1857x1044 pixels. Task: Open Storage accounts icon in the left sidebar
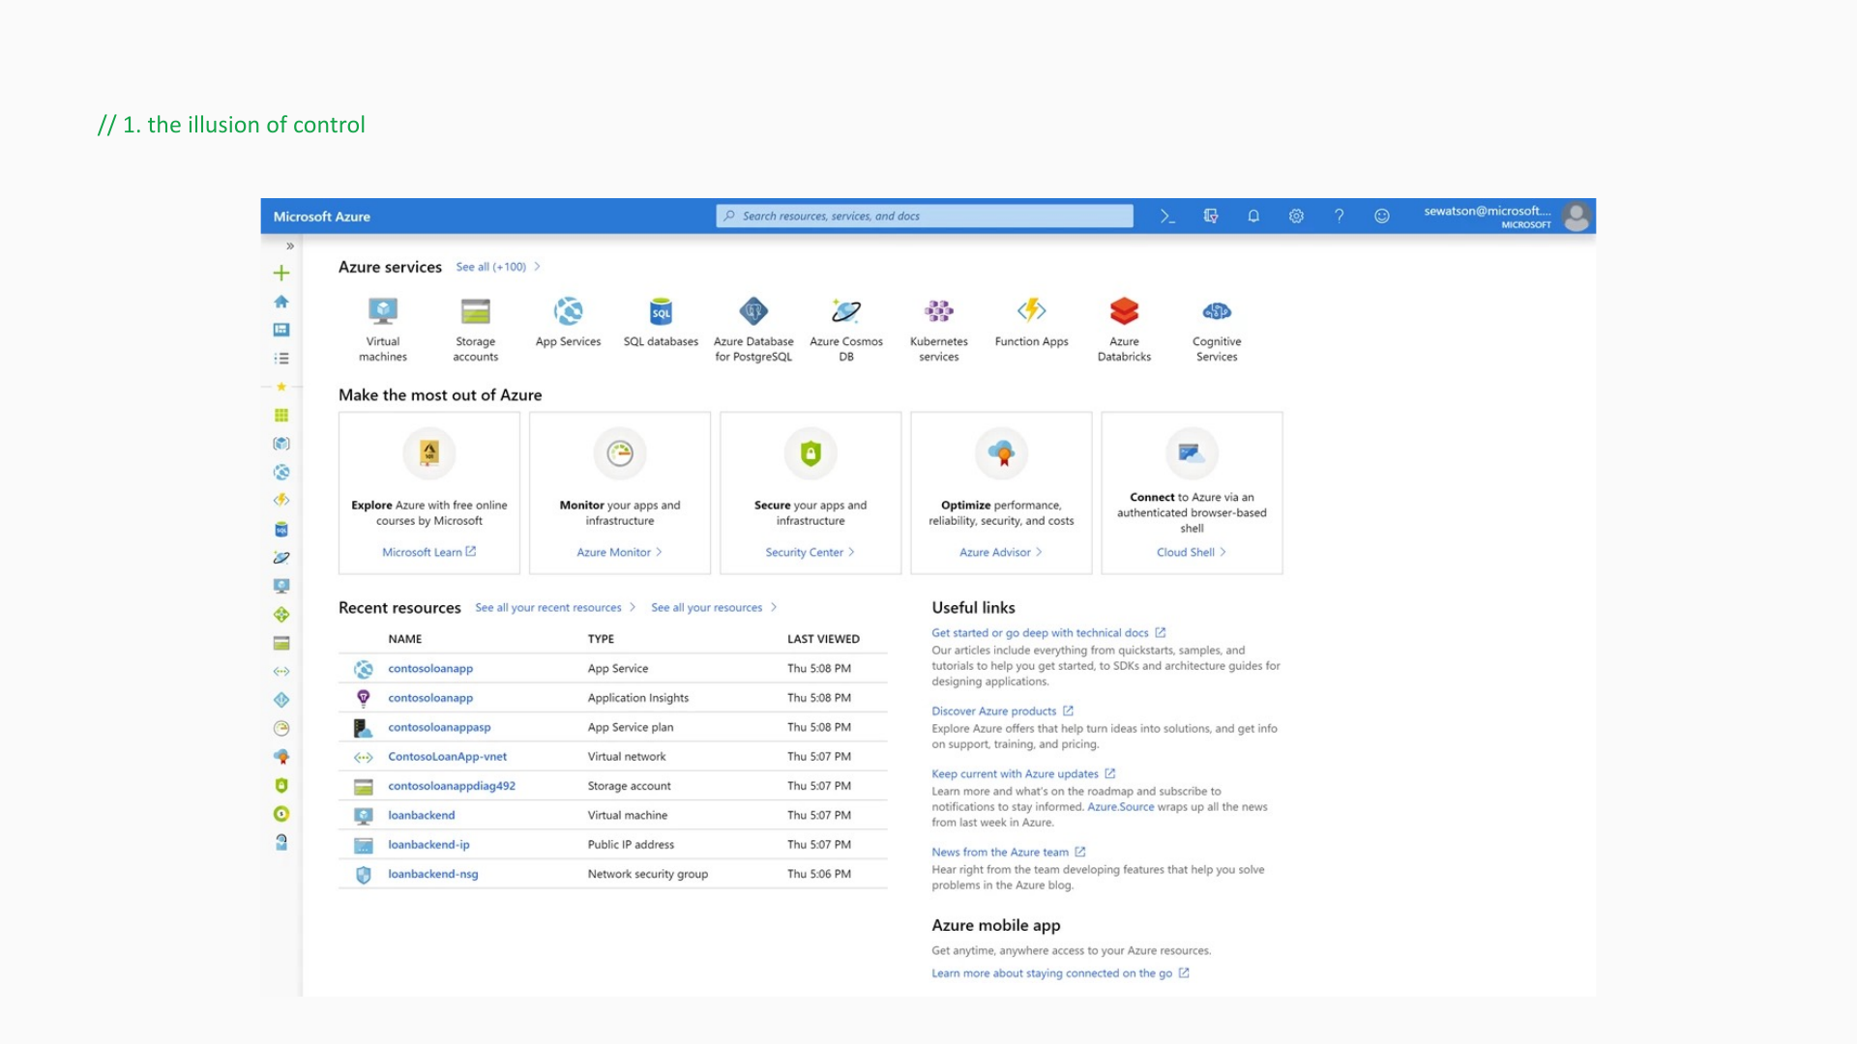281,643
